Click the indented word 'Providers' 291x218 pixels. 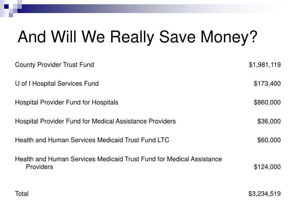click(40, 167)
